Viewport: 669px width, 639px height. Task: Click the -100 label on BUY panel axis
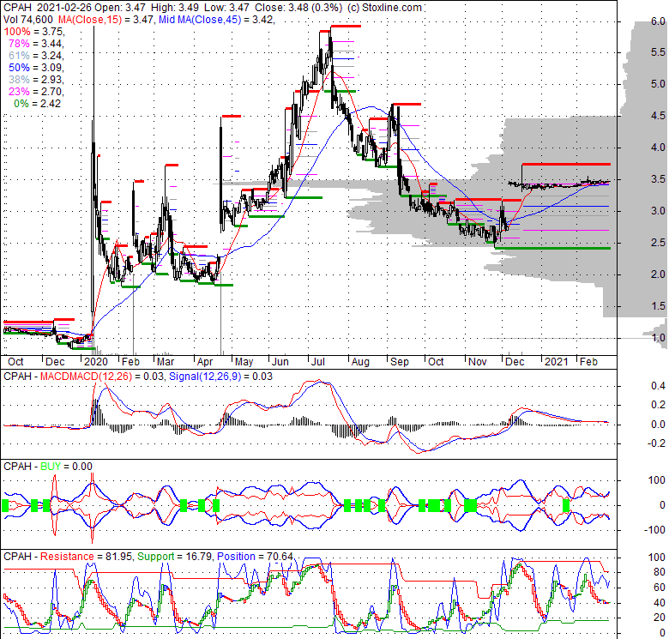pos(656,530)
